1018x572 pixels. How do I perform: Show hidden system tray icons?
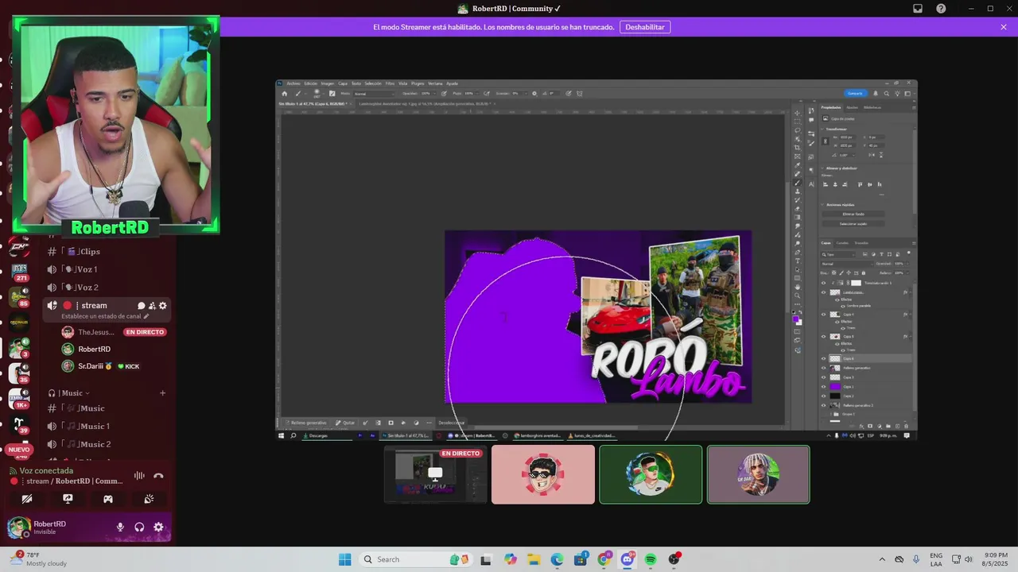tap(882, 559)
